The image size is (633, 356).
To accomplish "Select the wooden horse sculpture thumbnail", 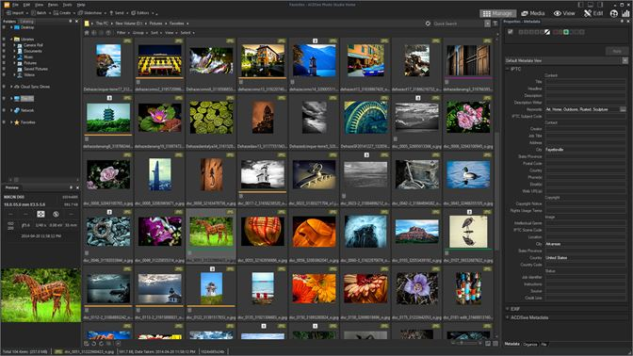I will pyautogui.click(x=211, y=232).
